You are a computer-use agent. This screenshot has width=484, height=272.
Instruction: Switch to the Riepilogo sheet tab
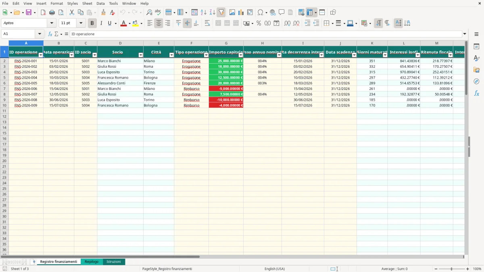click(92, 262)
